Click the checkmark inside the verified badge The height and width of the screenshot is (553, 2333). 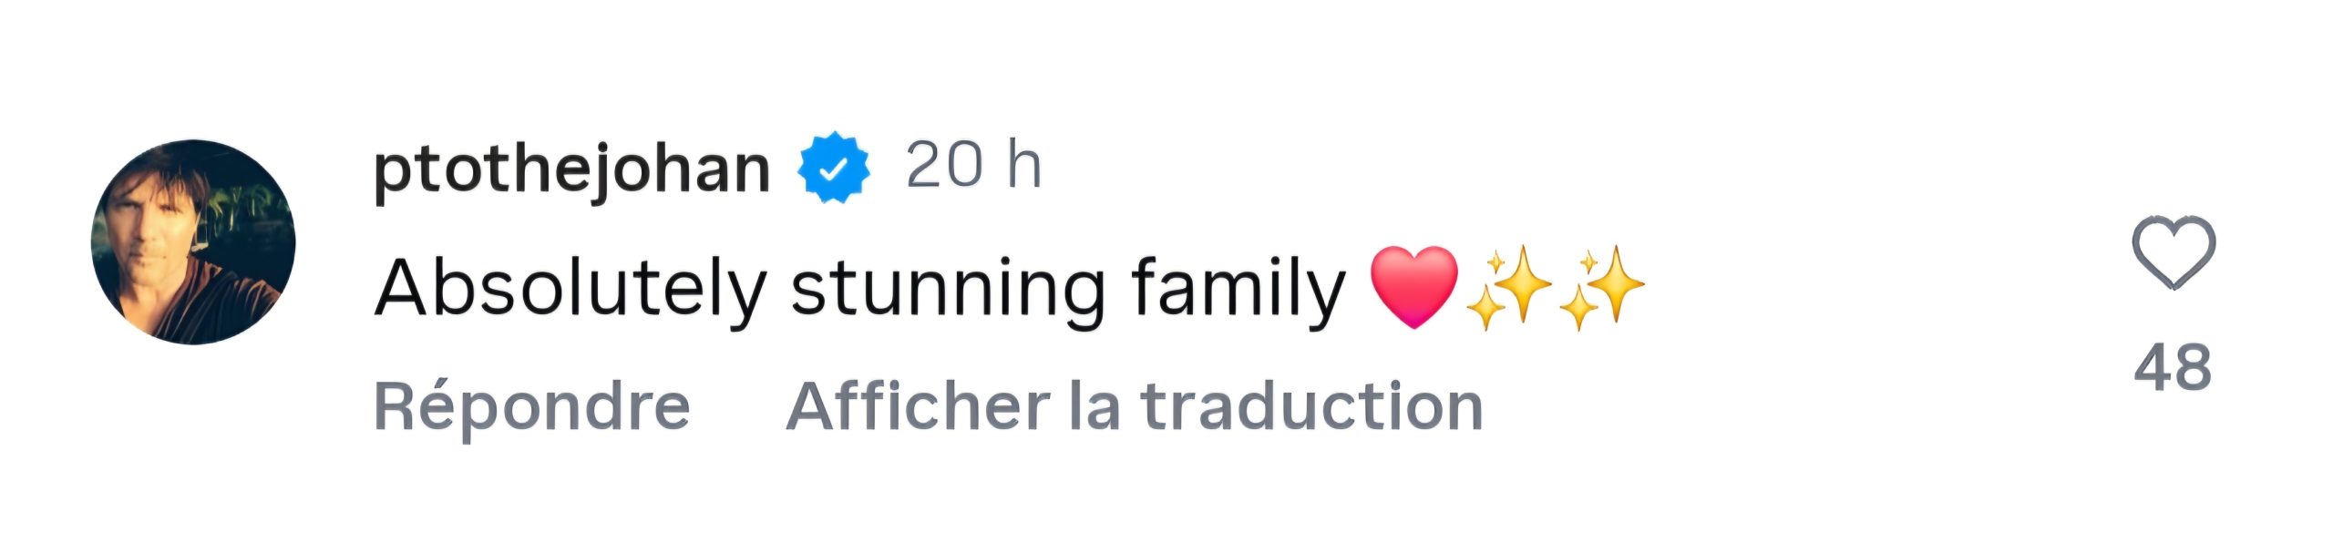(x=834, y=169)
